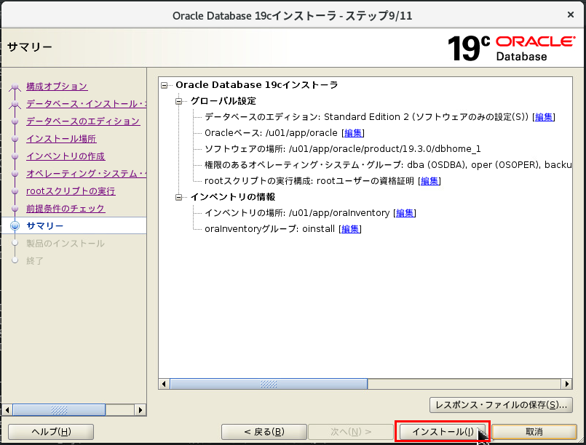Navigate to 構成オプション step
The width and height of the screenshot is (586, 445).
click(58, 85)
